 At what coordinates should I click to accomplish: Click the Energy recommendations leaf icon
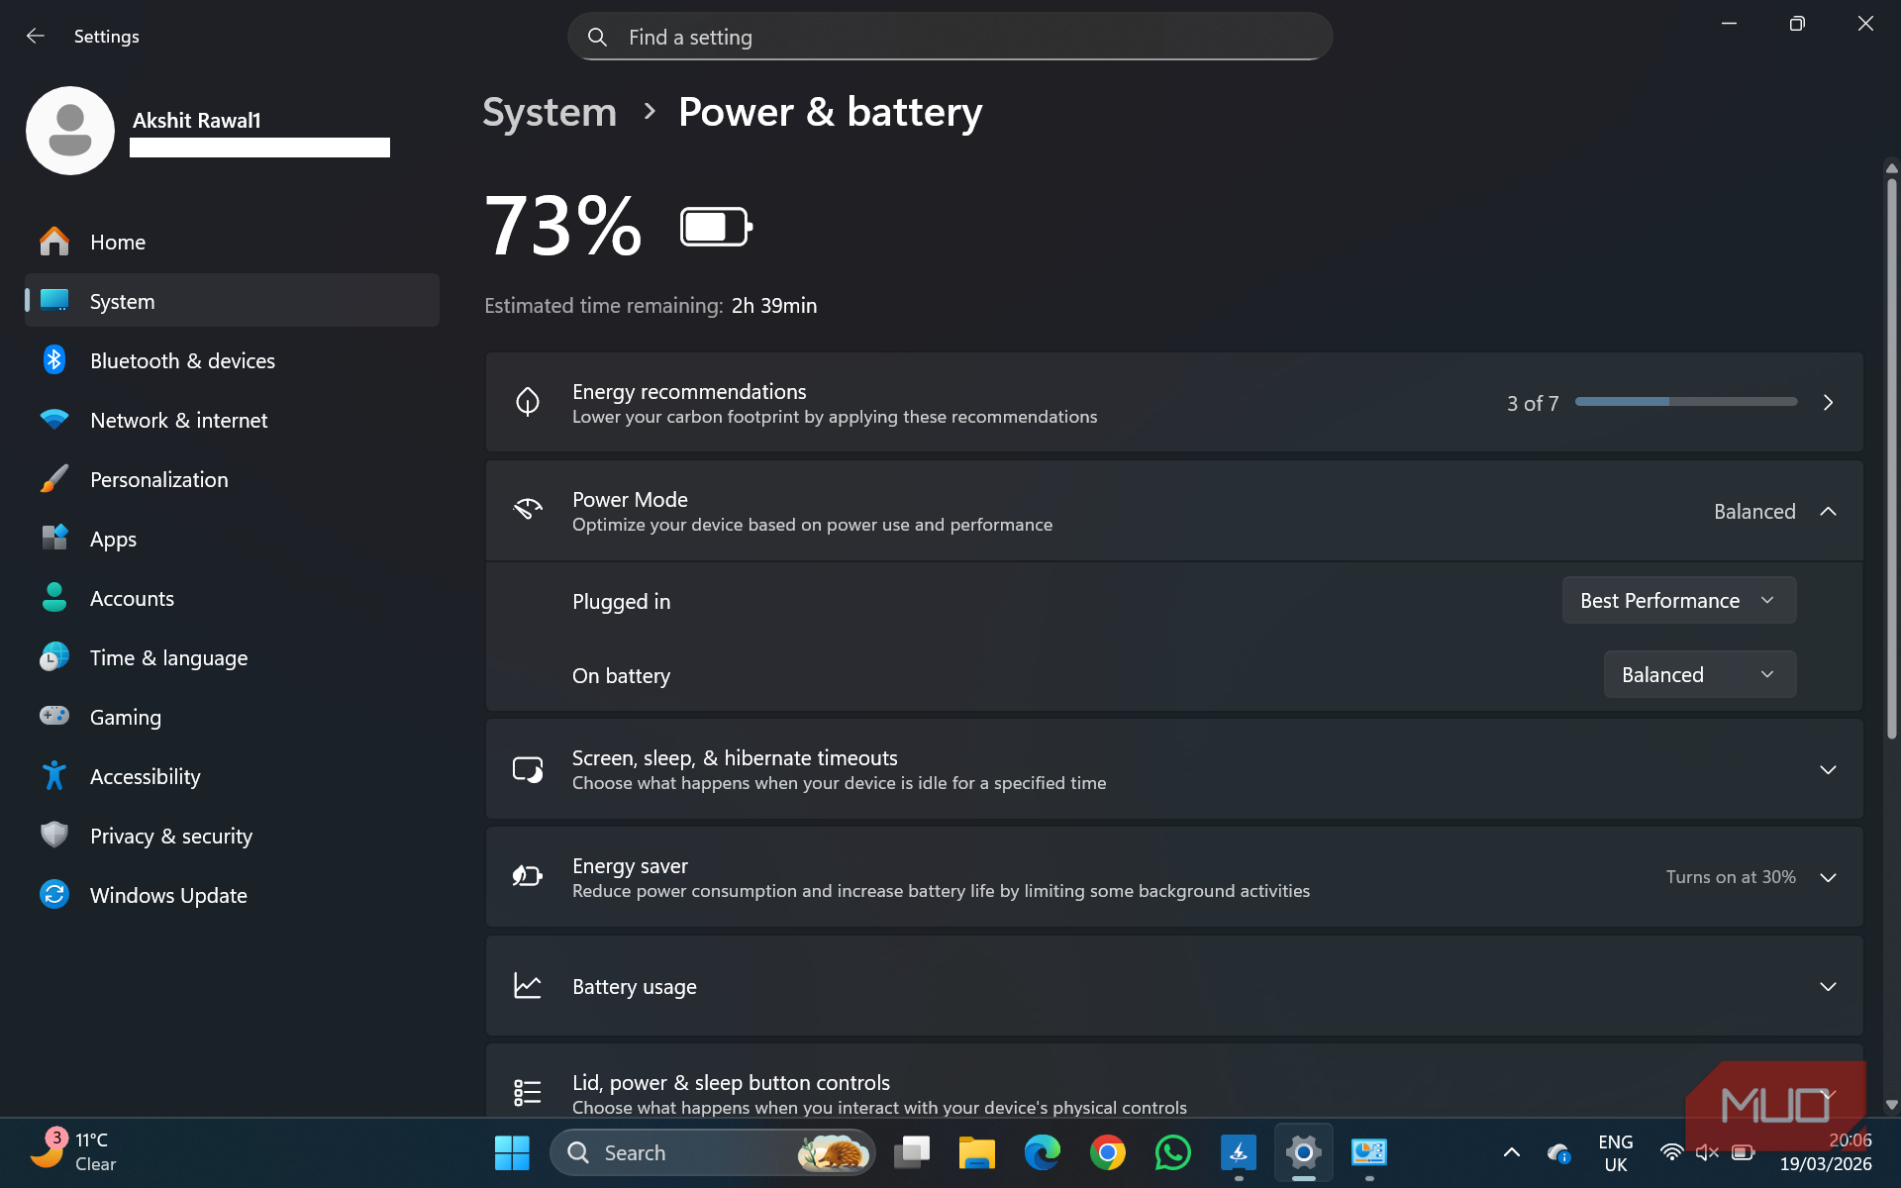pyautogui.click(x=528, y=402)
